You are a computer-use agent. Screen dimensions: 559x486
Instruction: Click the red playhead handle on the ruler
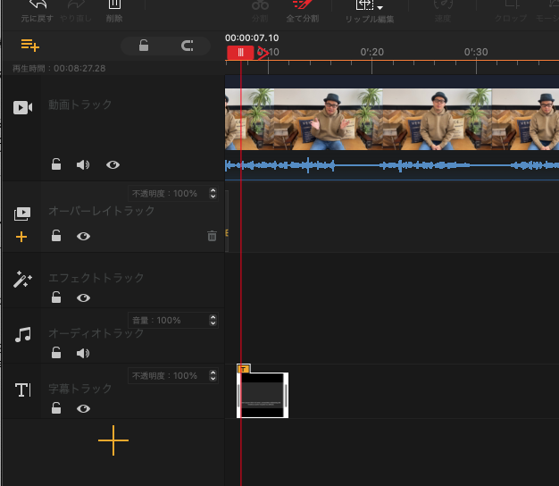click(240, 53)
